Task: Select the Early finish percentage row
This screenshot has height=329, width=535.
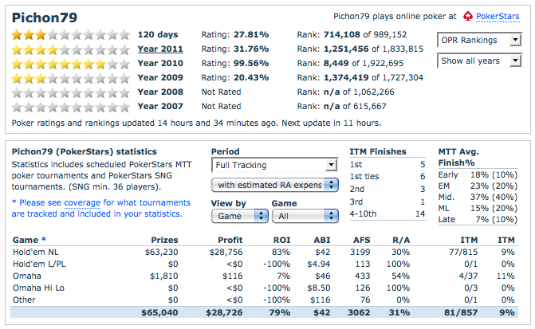Action: 478,175
